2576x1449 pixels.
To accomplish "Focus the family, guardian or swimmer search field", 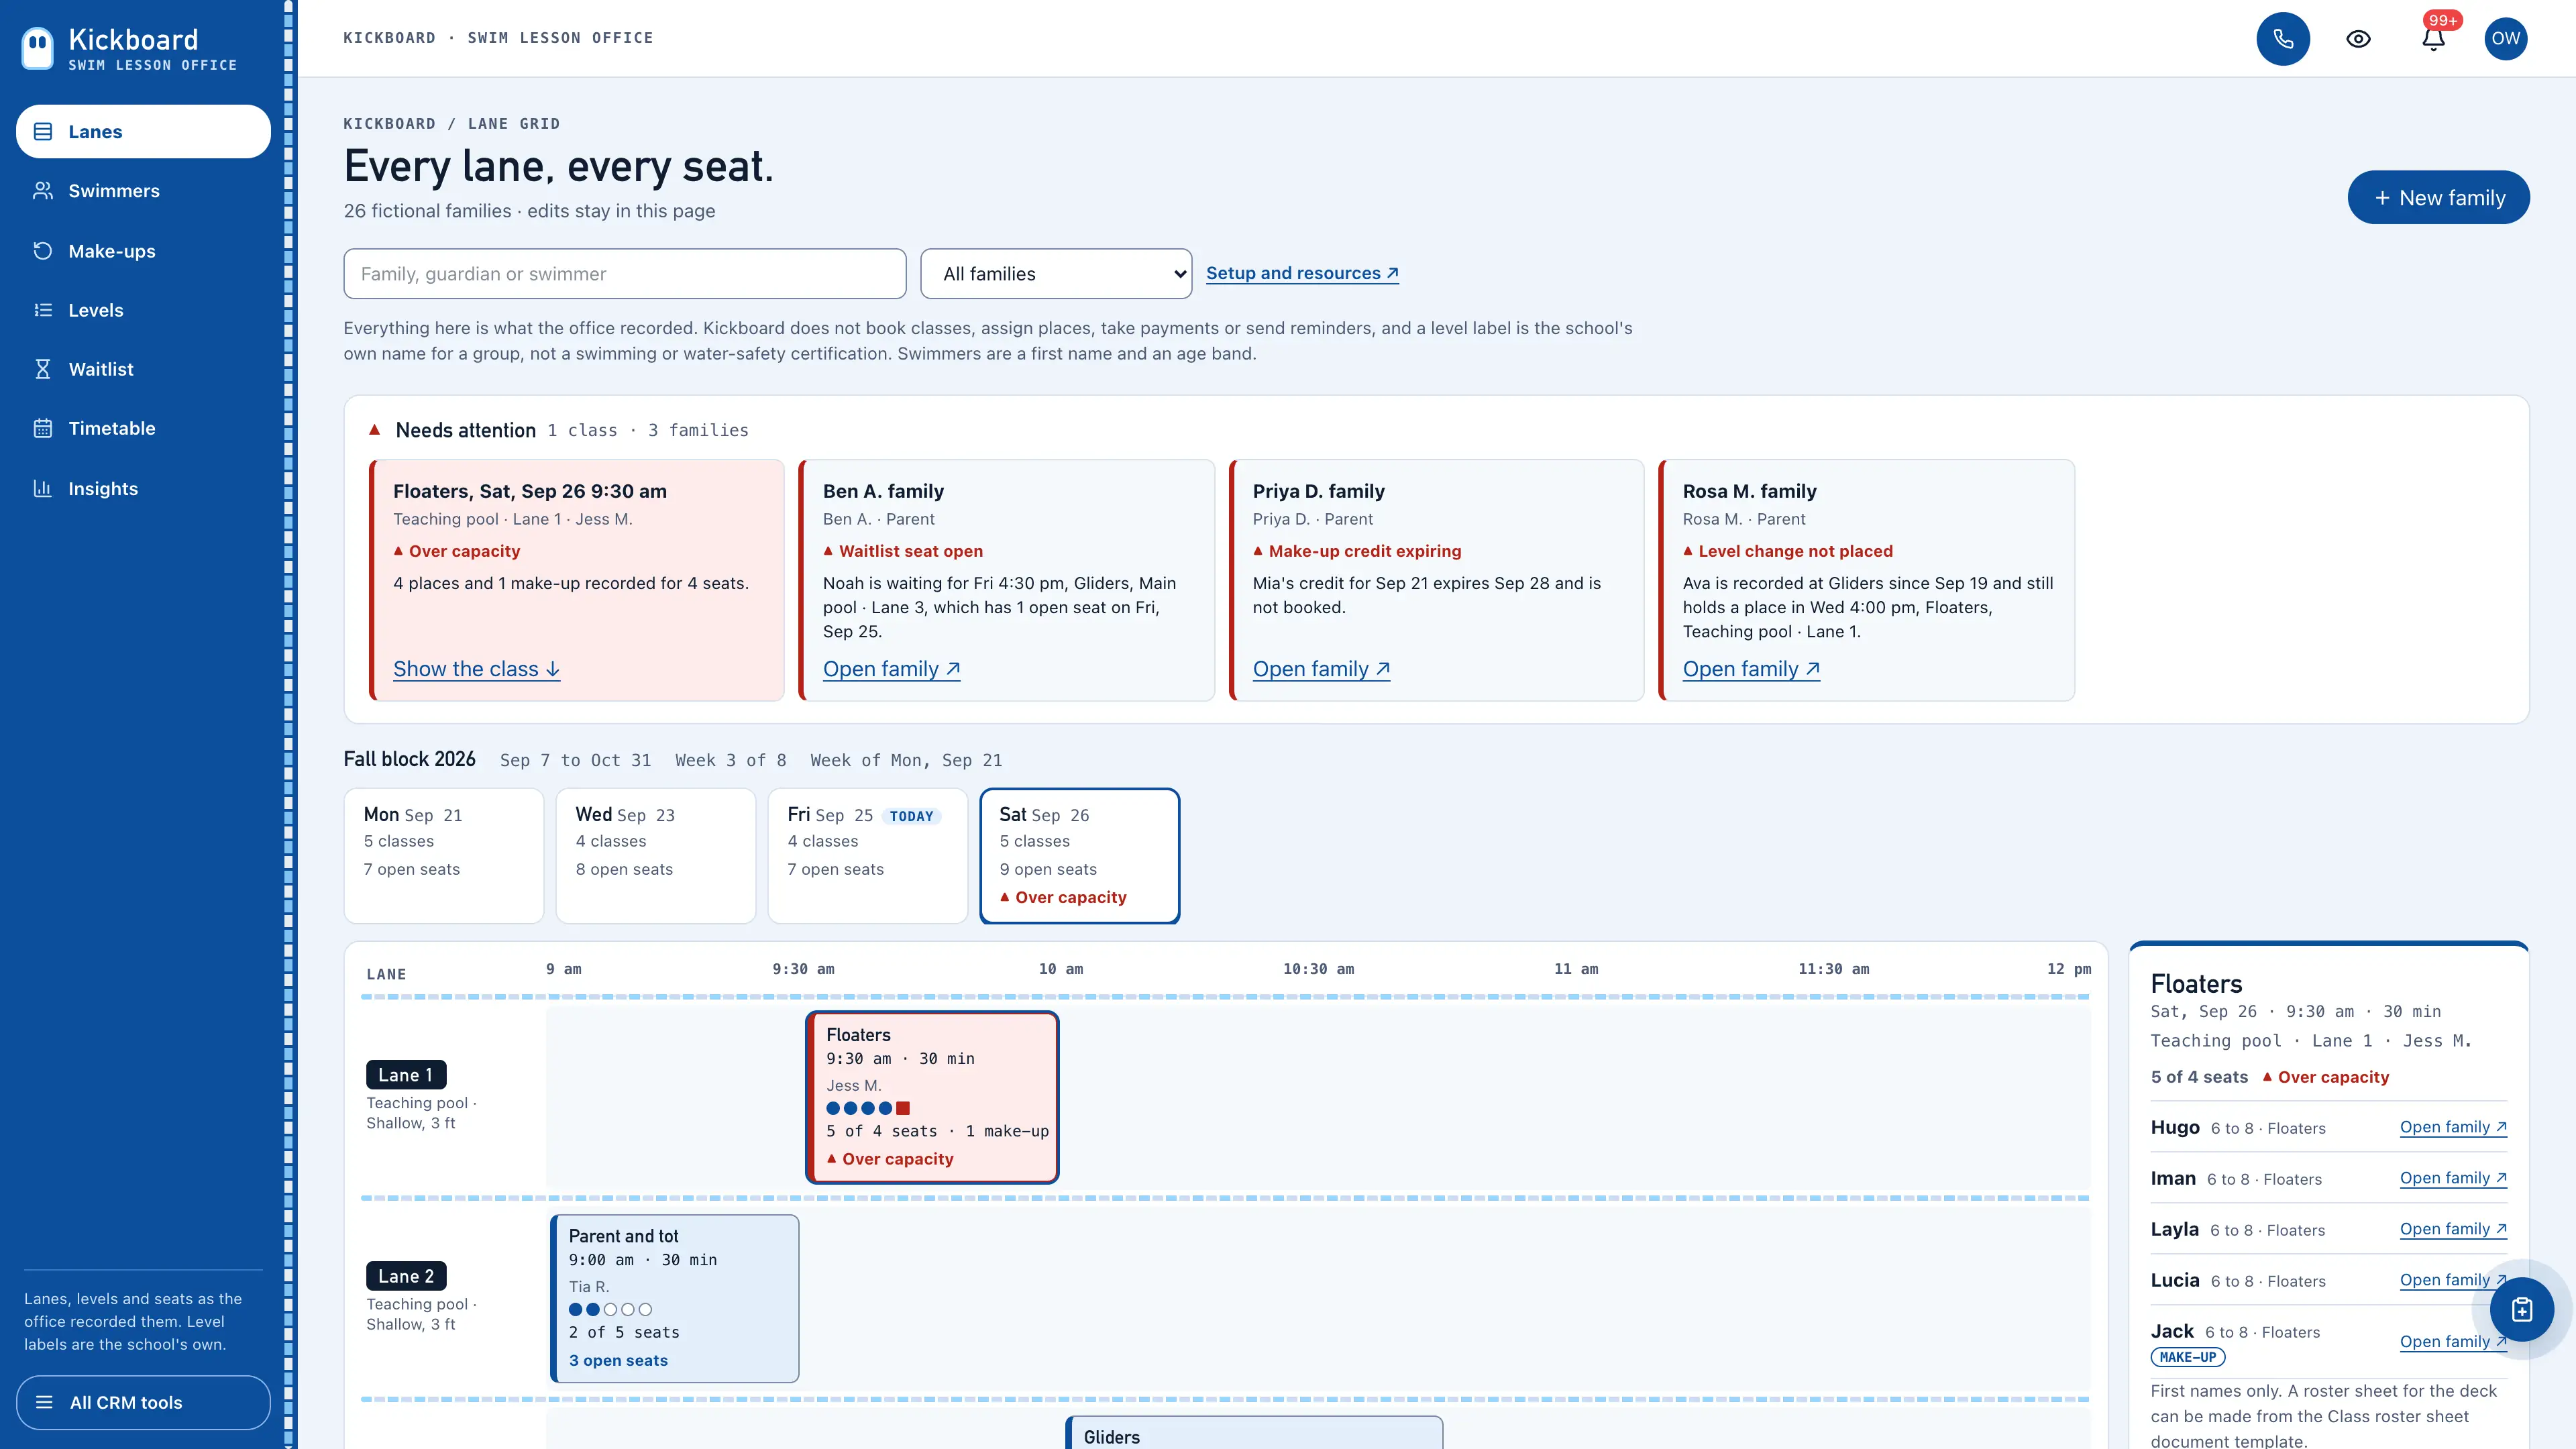I will tap(624, 273).
